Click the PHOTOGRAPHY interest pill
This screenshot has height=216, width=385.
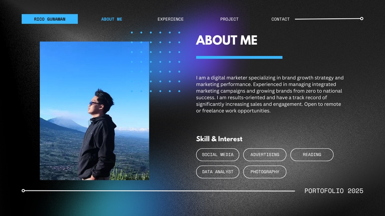click(265, 172)
